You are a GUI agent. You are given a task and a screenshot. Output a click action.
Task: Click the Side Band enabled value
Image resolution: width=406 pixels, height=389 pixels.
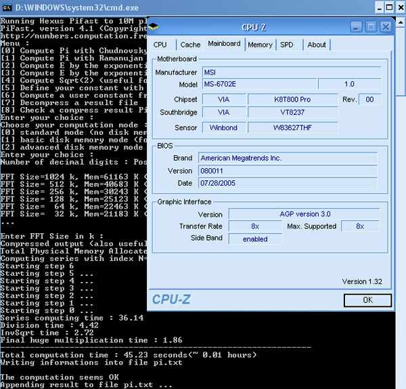[255, 239]
